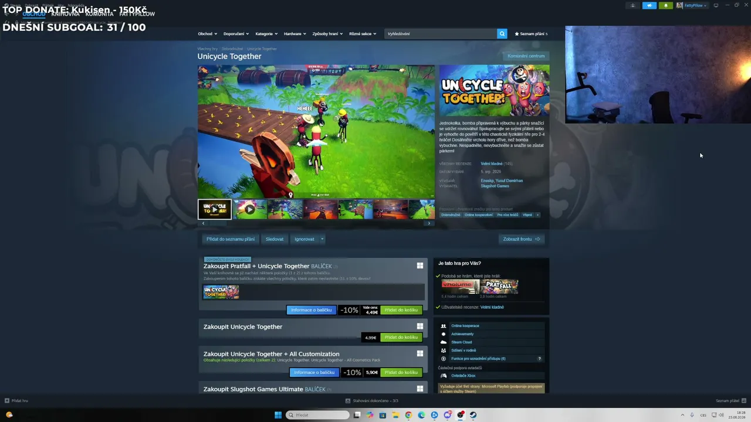Click the Task View taskbar icon

pos(357,415)
